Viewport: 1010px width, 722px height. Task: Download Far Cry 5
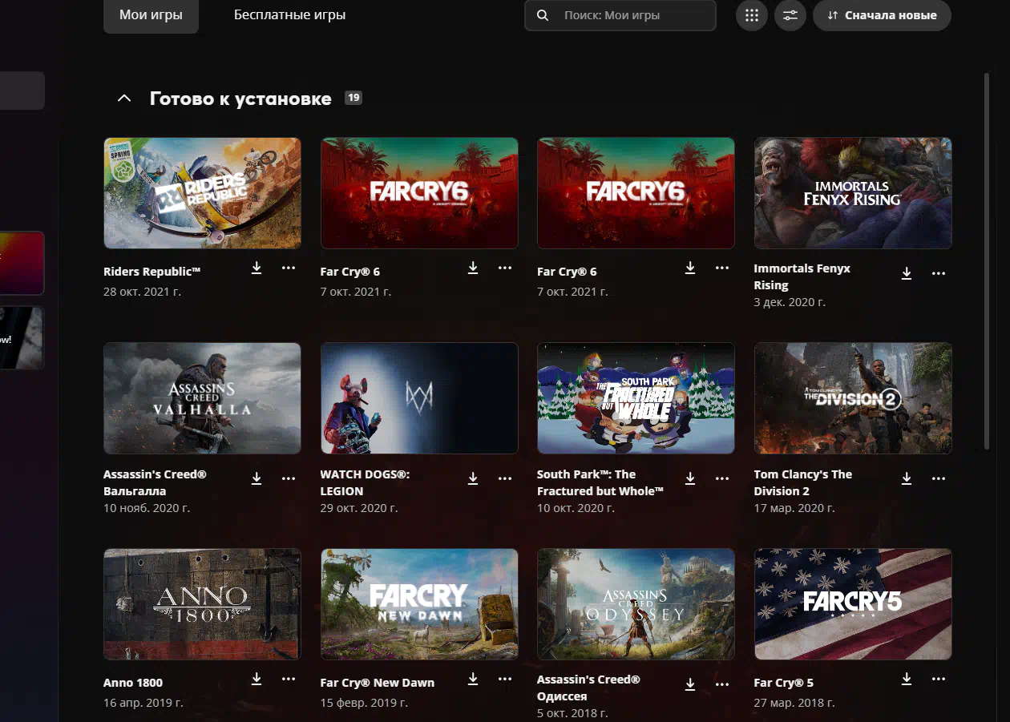(907, 679)
